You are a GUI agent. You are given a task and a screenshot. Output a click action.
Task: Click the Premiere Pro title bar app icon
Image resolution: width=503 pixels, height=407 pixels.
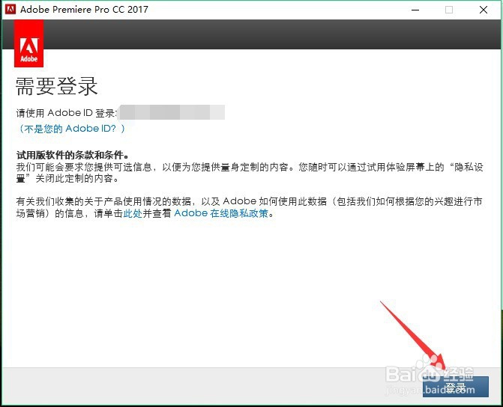pyautogui.click(x=10, y=9)
